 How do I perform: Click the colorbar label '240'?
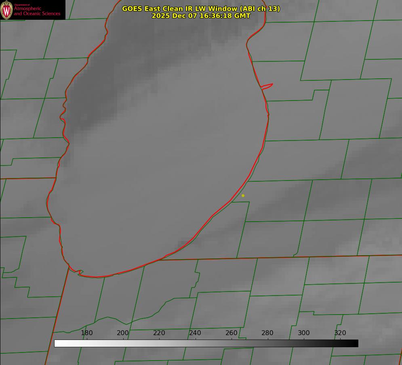[x=195, y=333]
